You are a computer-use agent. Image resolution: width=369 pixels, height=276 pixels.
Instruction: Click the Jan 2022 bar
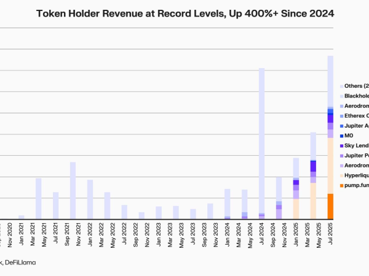(x=90, y=199)
